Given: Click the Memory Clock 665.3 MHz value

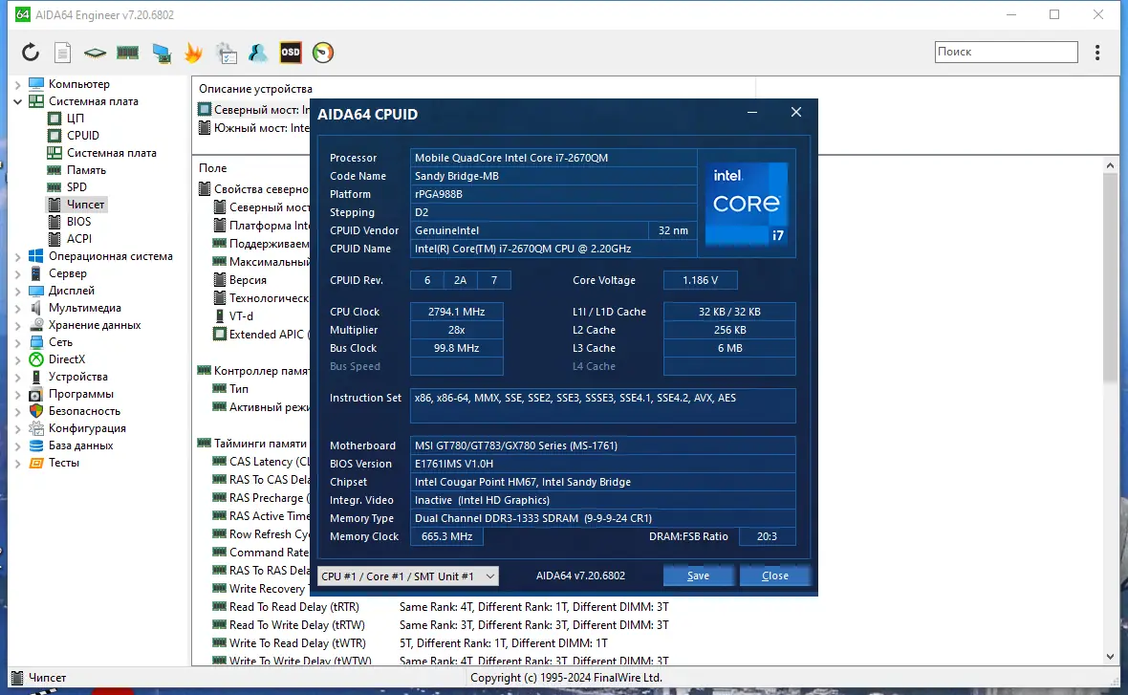Looking at the screenshot, I should pyautogui.click(x=446, y=536).
